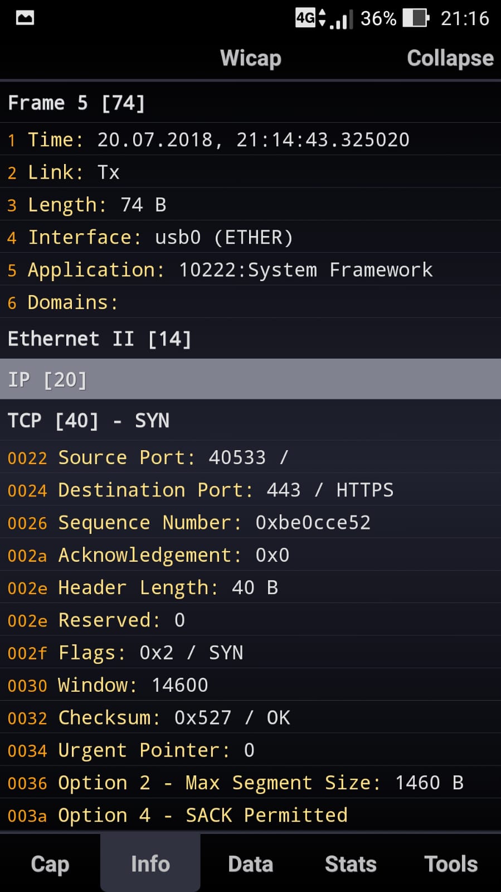Collapse the TCP [40] - SYN section
The height and width of the screenshot is (892, 501).
pos(251,420)
